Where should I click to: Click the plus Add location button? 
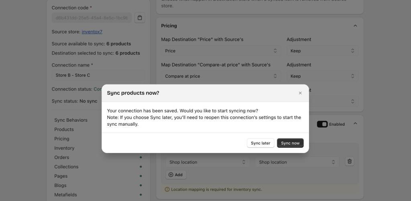tap(176, 175)
